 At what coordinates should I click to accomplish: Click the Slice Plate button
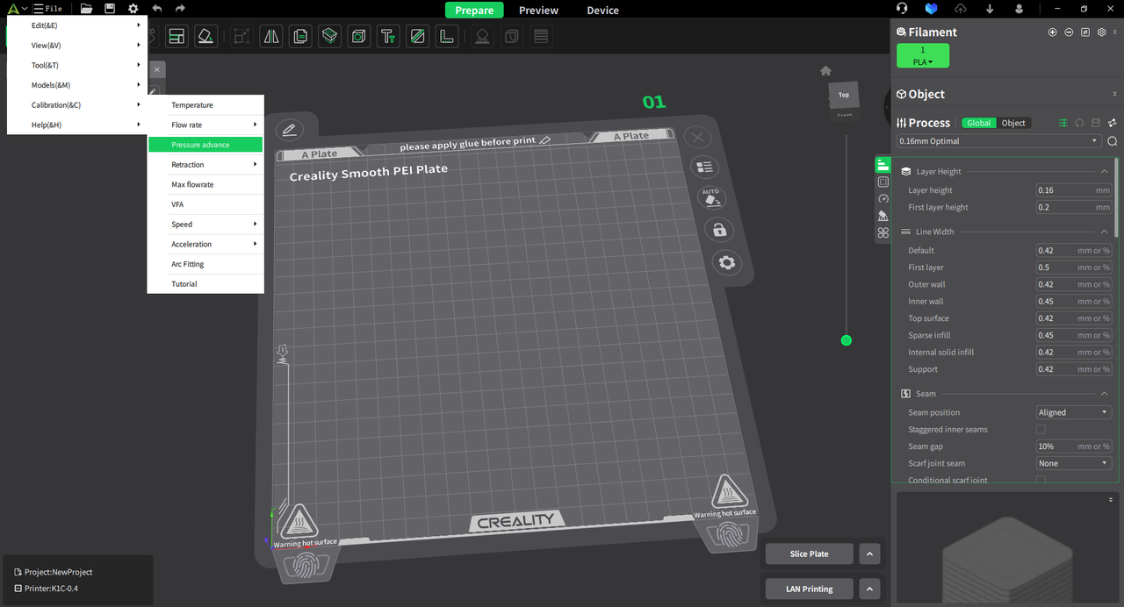coord(809,554)
